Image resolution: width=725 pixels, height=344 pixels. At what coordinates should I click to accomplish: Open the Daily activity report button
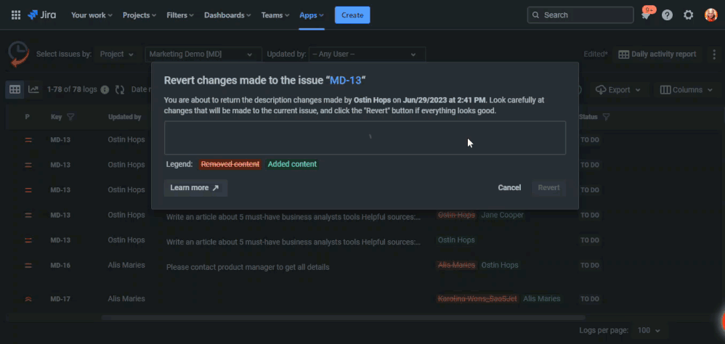click(x=657, y=54)
